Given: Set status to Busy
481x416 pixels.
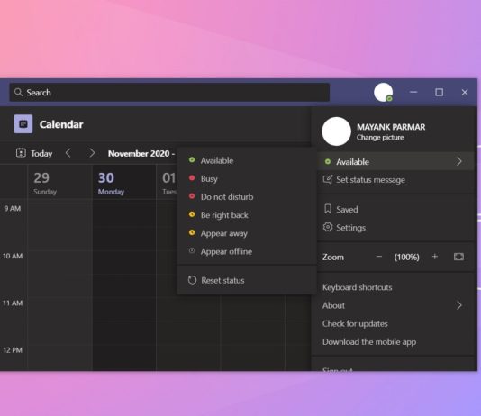Looking at the screenshot, I should tap(247, 178).
